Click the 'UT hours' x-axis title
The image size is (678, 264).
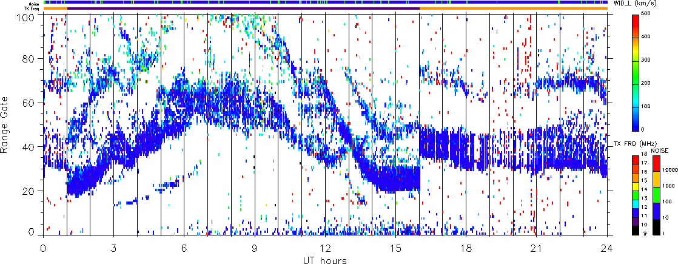[x=324, y=260]
